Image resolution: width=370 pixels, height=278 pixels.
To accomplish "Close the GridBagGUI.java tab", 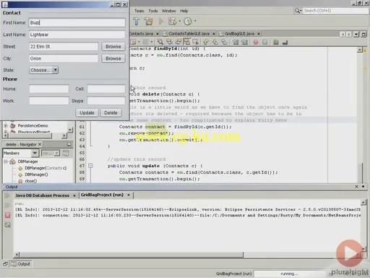I will 259,34.
